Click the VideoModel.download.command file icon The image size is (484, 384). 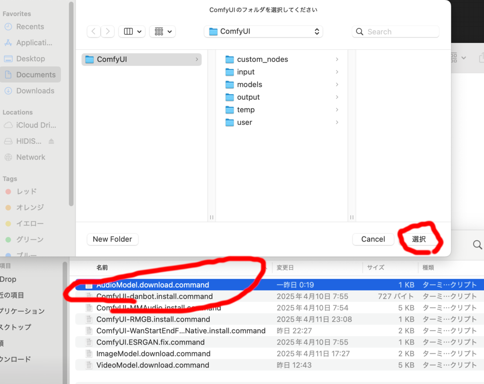click(x=89, y=365)
